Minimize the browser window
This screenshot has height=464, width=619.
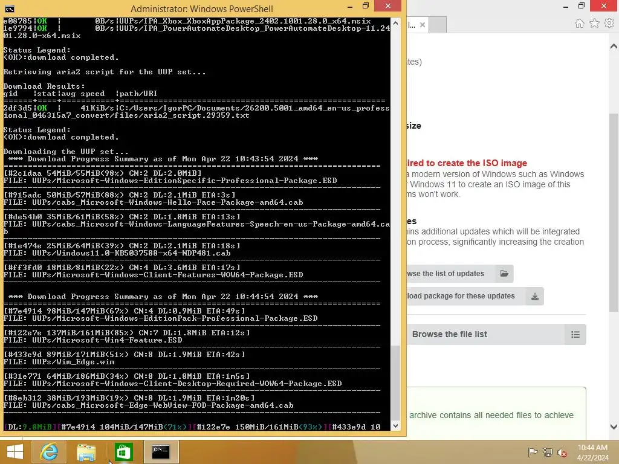pyautogui.click(x=566, y=6)
